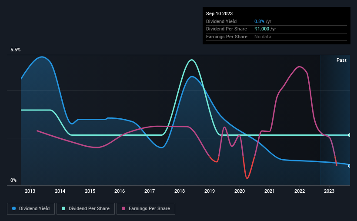Click the Past label in the shaded region
Screen dimensions: 357x221
pyautogui.click(x=341, y=60)
